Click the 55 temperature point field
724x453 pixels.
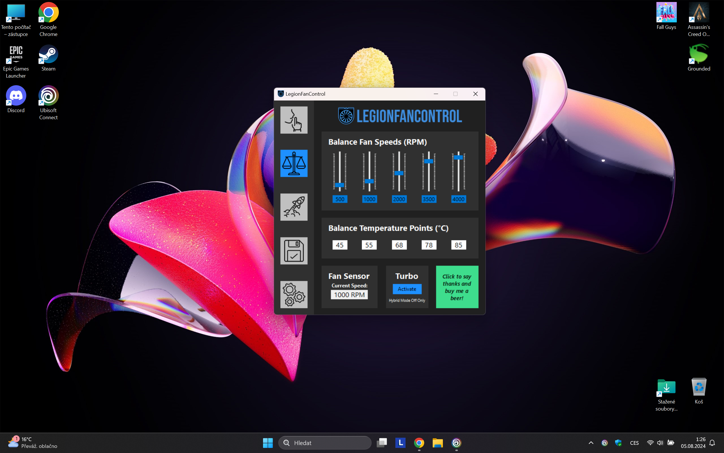click(x=369, y=245)
